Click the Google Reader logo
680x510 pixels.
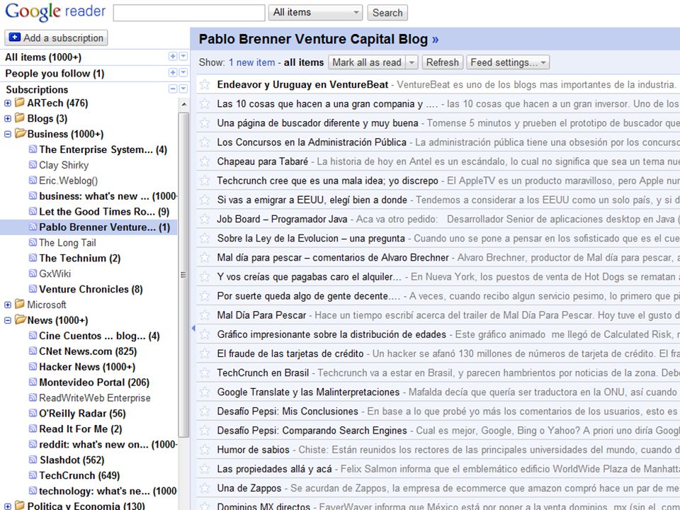coord(55,12)
